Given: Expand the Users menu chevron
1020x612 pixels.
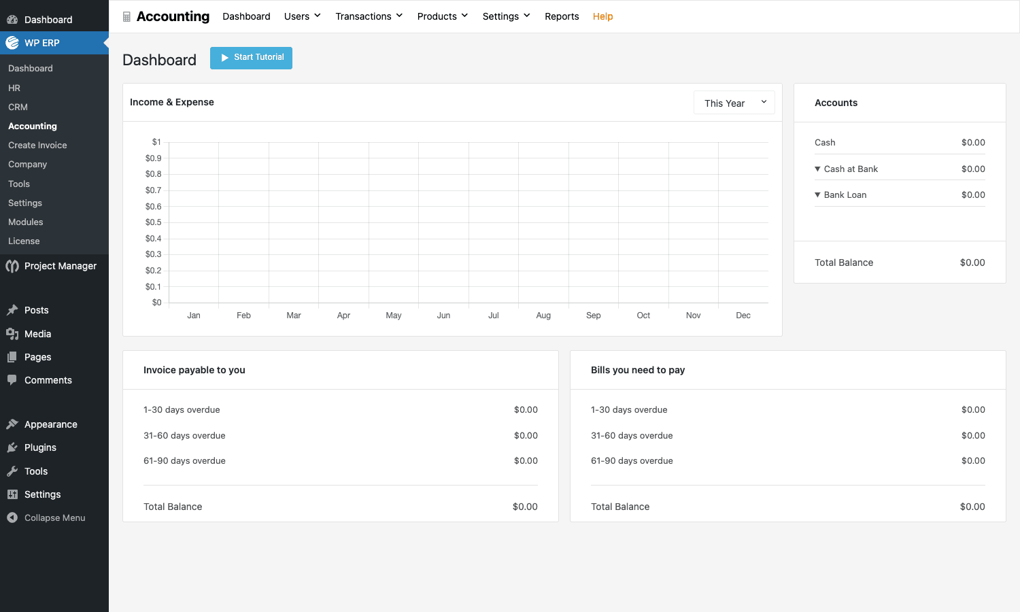Looking at the screenshot, I should (x=318, y=16).
